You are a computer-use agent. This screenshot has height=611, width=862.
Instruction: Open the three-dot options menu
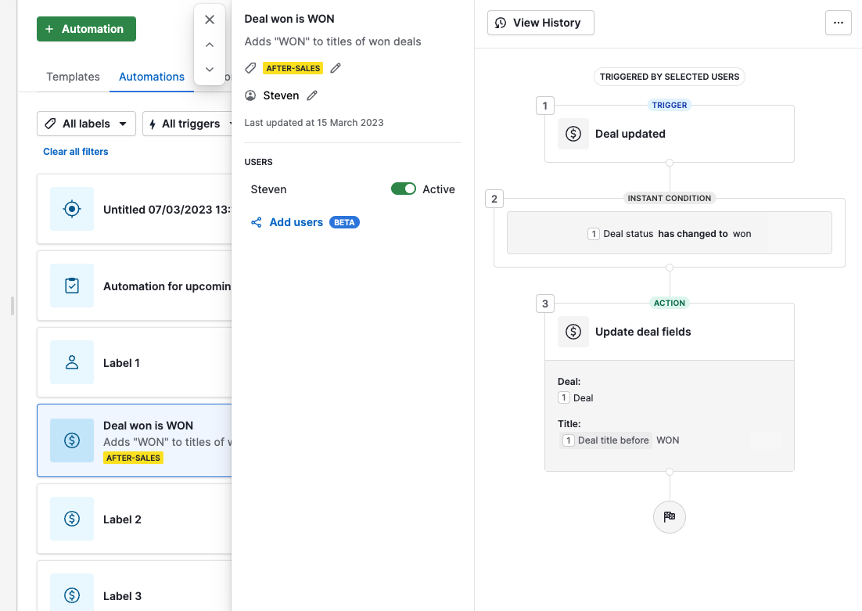(x=839, y=23)
